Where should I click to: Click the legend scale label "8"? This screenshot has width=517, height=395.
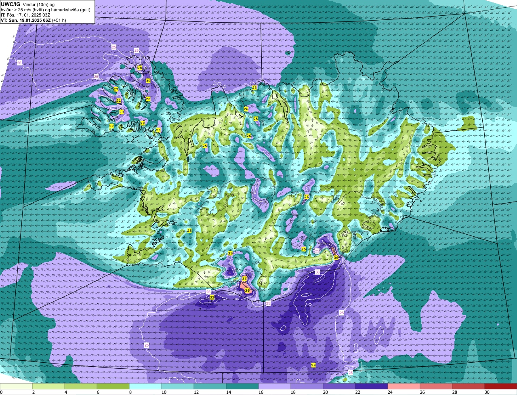click(x=130, y=392)
